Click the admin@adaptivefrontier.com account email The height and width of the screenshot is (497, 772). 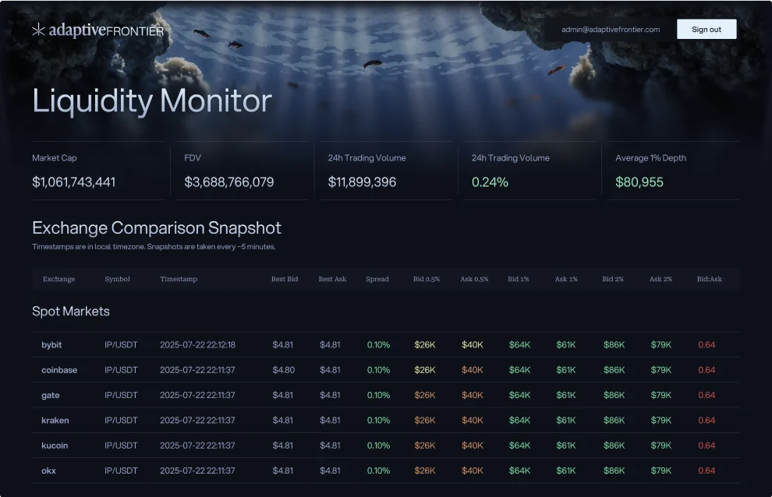click(x=611, y=30)
